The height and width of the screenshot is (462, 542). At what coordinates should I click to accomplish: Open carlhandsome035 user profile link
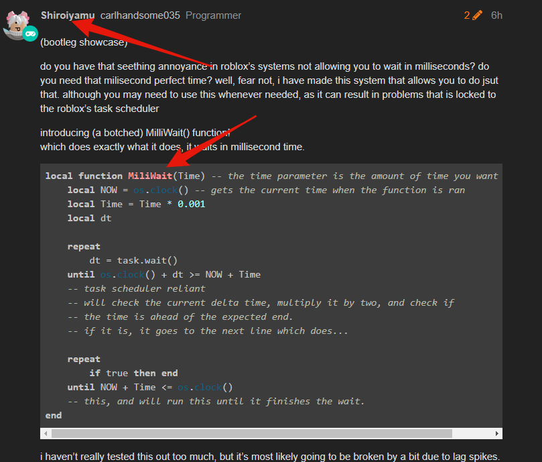[140, 15]
